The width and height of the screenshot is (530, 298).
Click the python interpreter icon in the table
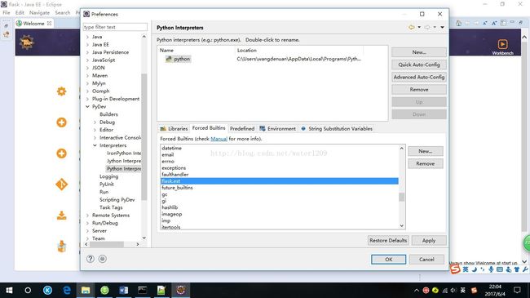pos(169,59)
